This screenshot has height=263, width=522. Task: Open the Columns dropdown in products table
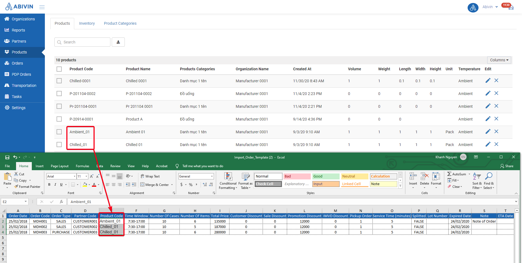pos(499,60)
